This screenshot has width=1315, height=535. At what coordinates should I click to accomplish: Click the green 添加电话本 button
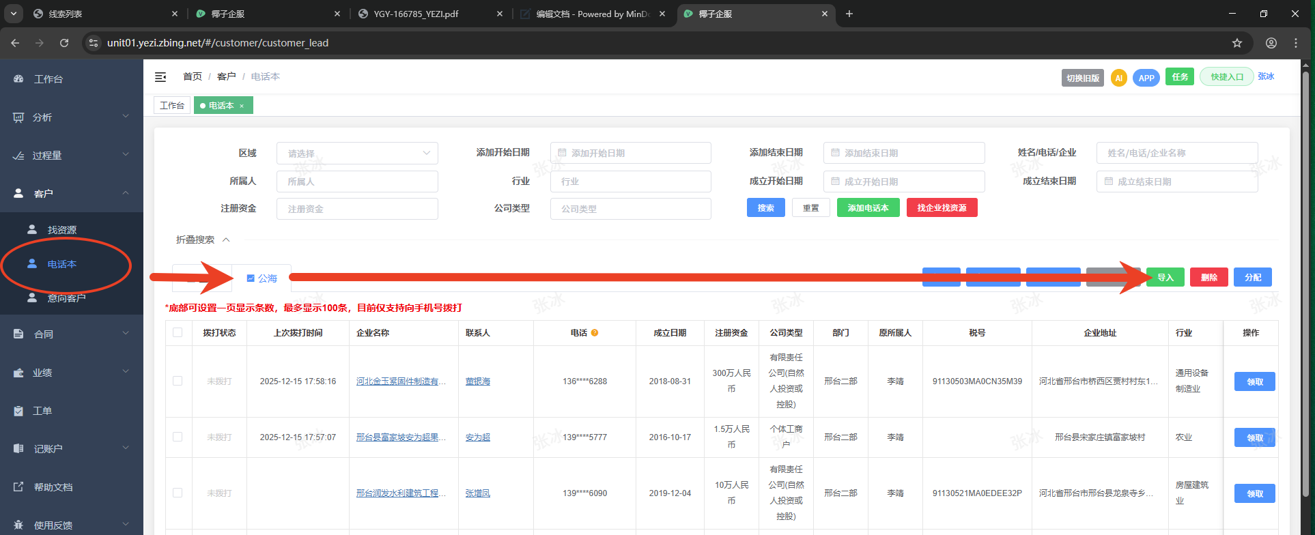868,207
